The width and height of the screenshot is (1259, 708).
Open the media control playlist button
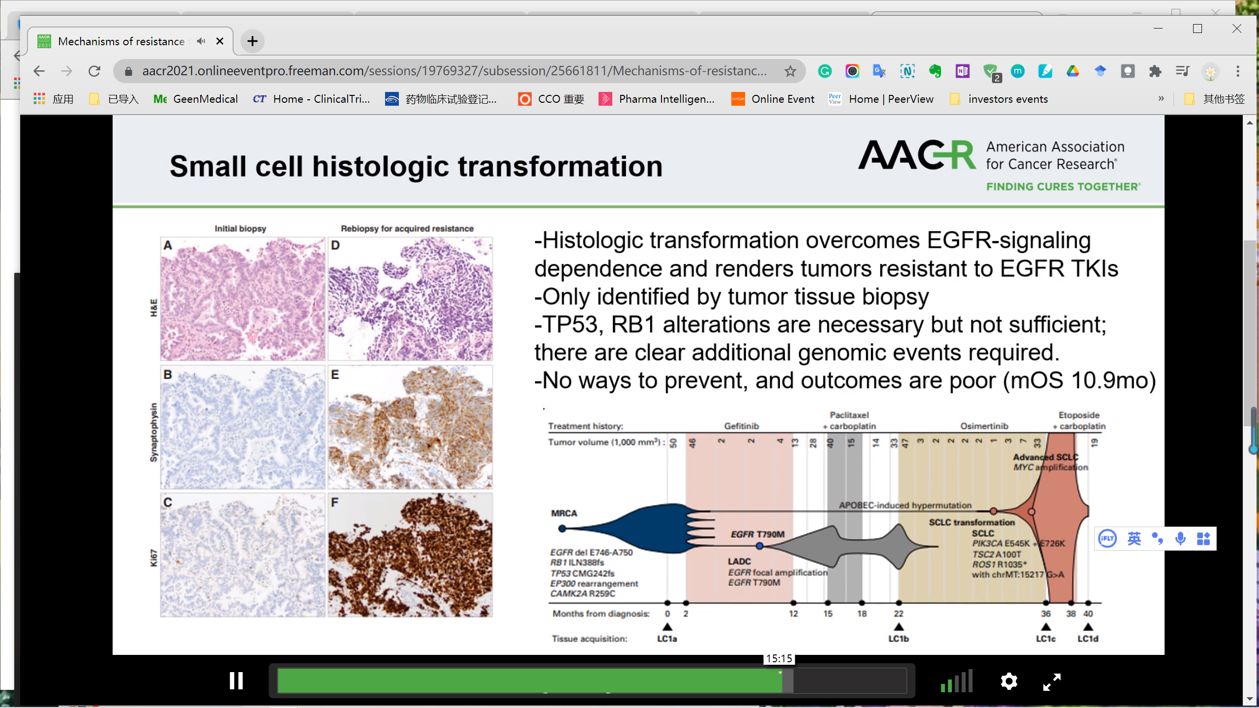[x=1182, y=71]
